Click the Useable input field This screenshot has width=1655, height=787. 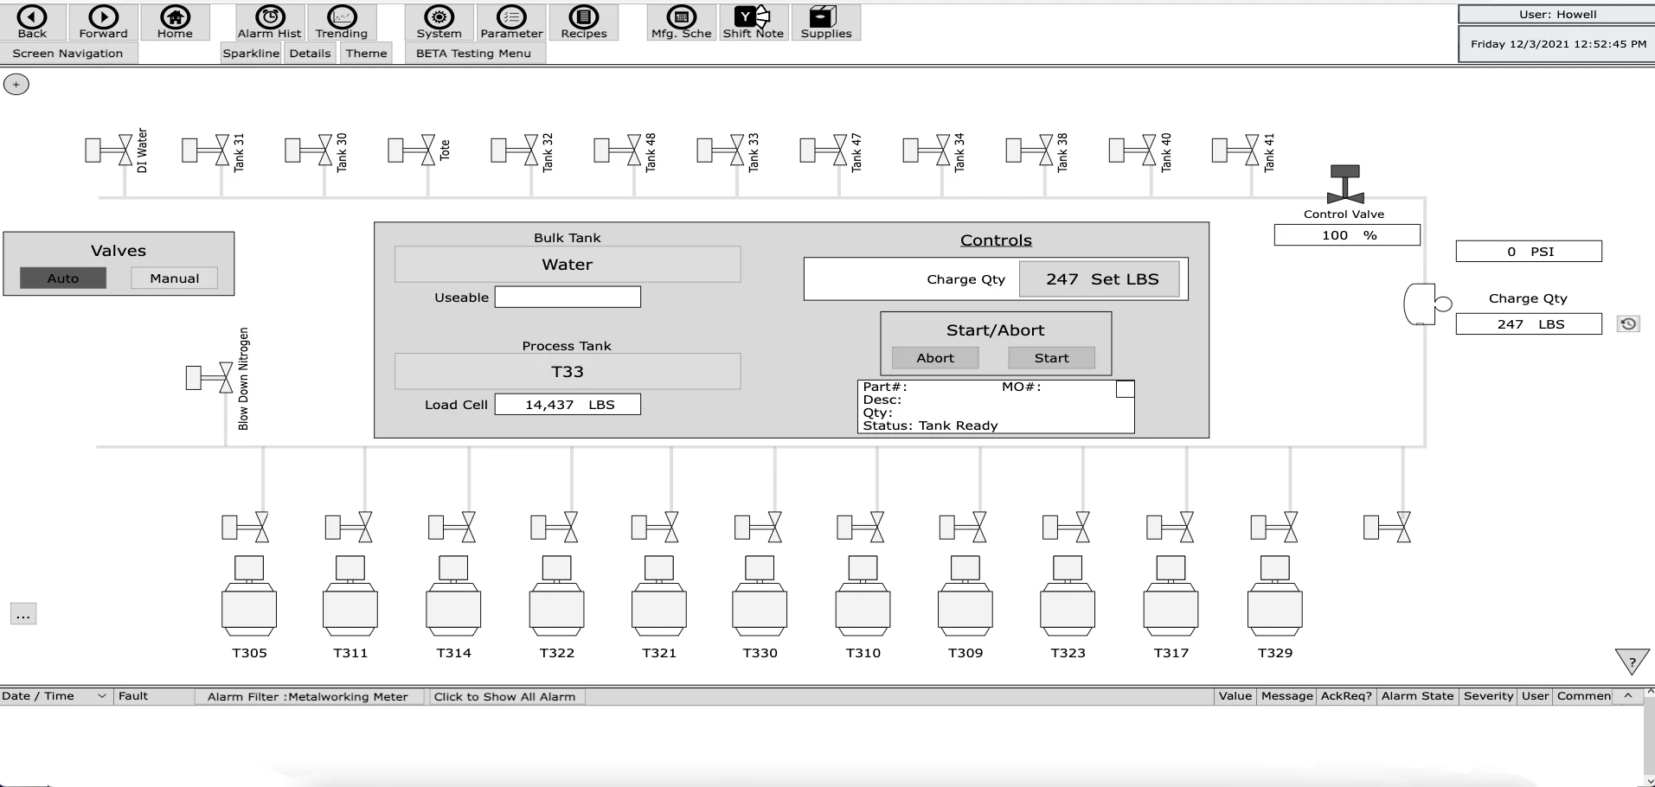point(568,298)
